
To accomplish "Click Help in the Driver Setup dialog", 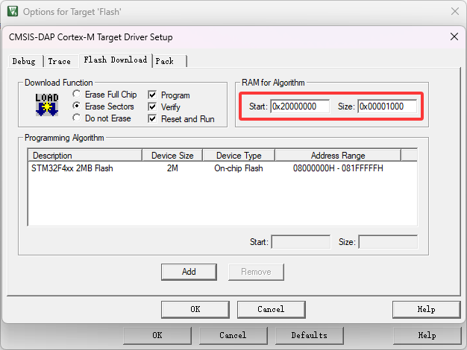I will point(427,310).
